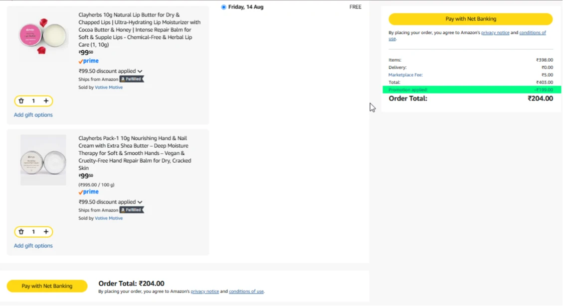Viewport: 563px width, 306px height.
Task: Click the ₹995.00 / 100 g unit price
Action: tap(96, 185)
